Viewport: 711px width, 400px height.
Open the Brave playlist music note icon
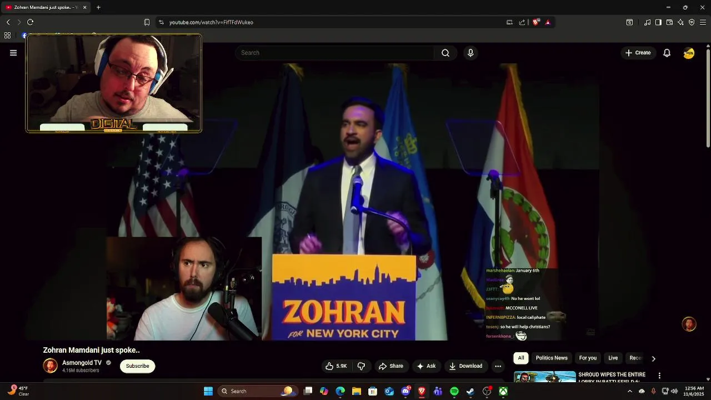tap(647, 22)
